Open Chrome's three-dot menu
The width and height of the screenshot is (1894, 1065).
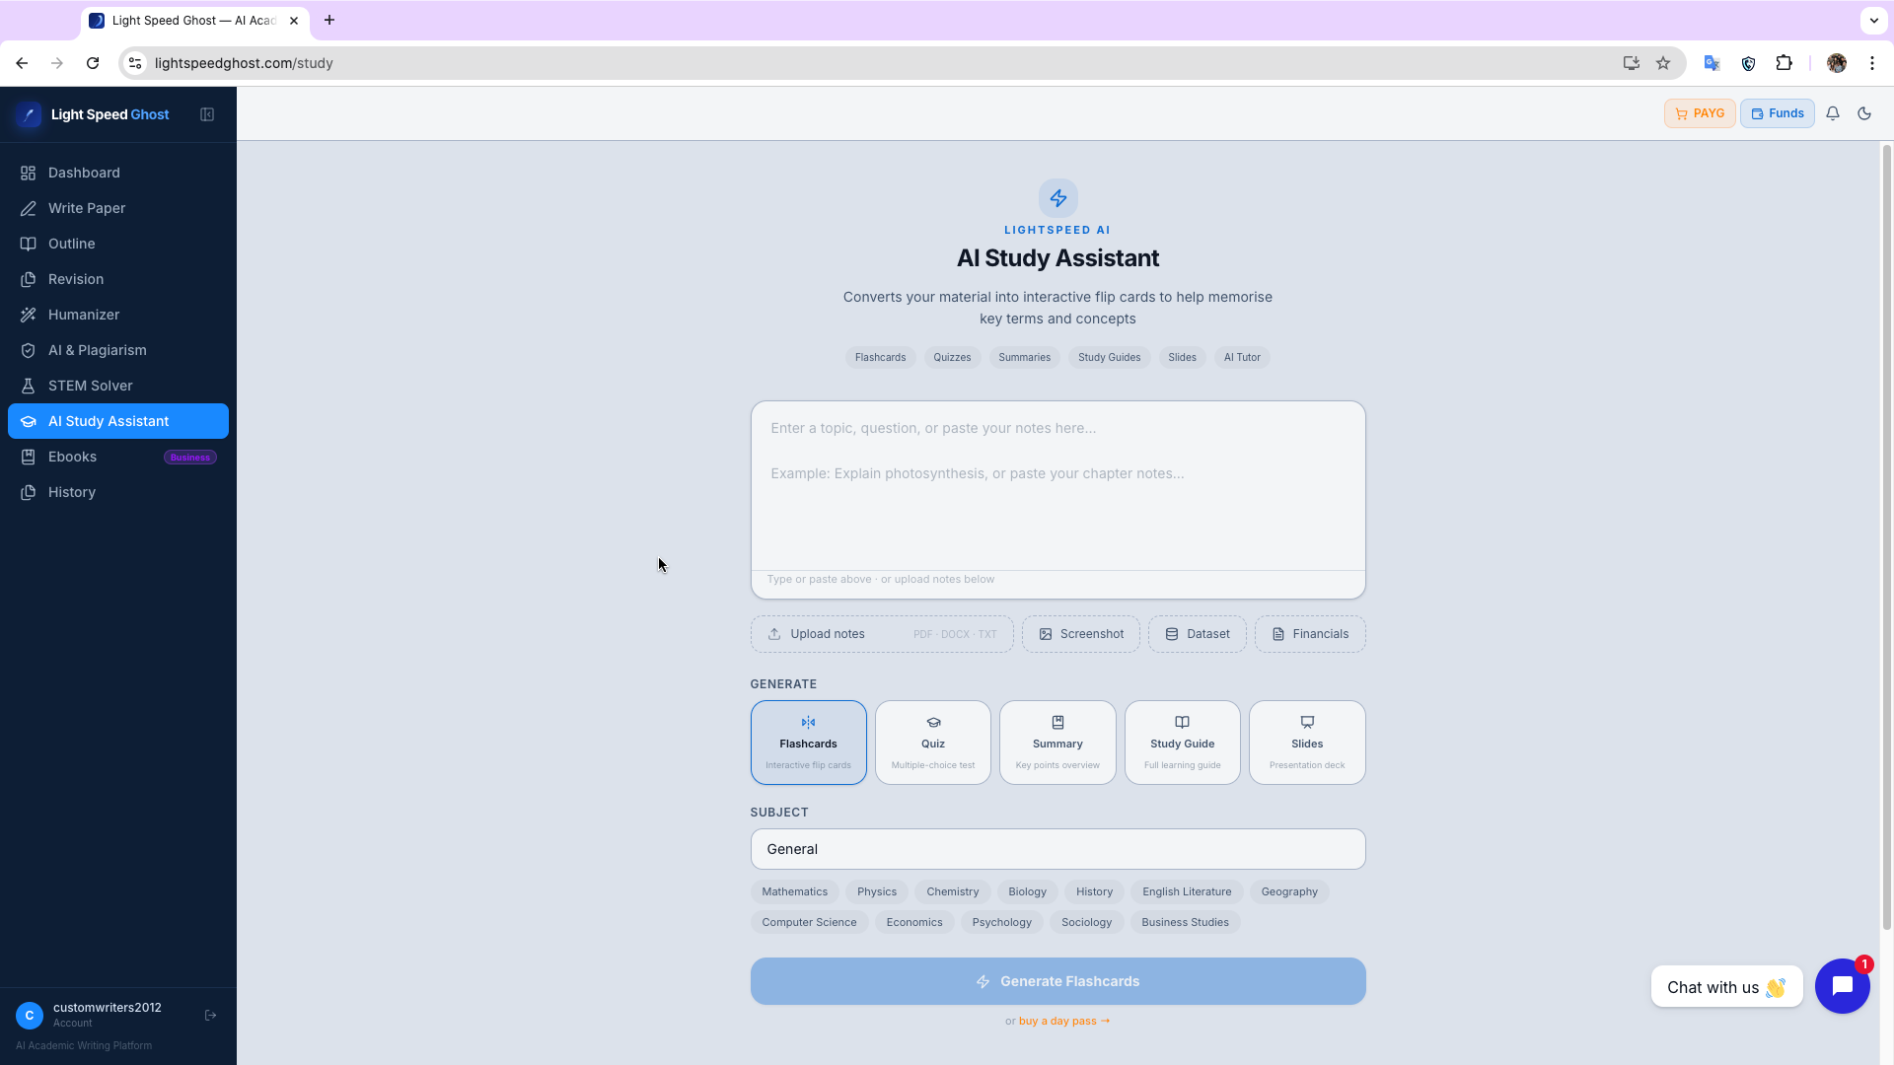click(x=1872, y=63)
